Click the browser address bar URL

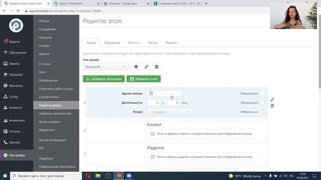[65, 11]
